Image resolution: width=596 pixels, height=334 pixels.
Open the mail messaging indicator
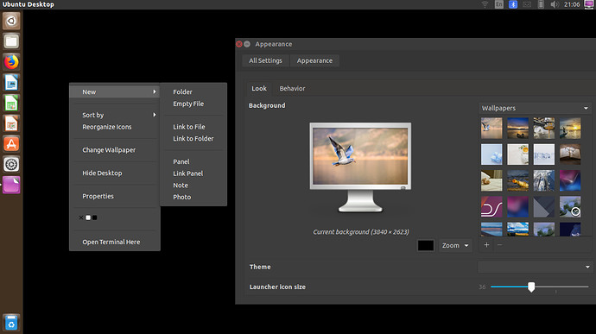(x=527, y=4)
